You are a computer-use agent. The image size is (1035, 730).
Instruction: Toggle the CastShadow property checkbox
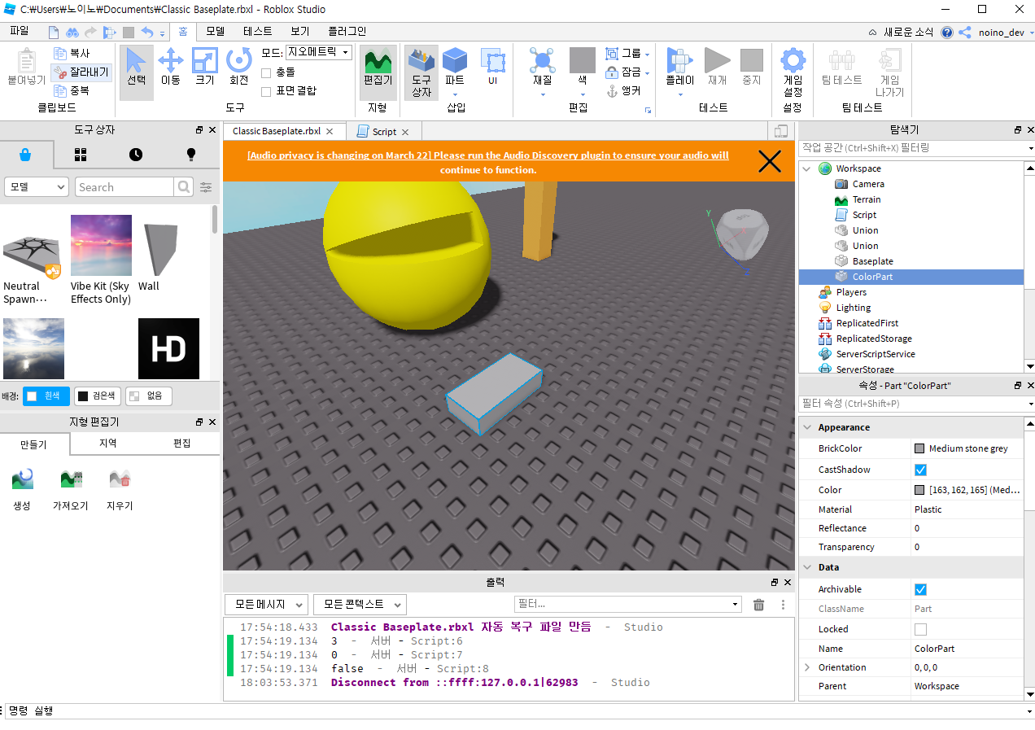click(920, 470)
